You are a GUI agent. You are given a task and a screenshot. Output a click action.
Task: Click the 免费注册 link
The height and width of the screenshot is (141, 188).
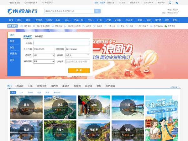click(x=111, y=3)
